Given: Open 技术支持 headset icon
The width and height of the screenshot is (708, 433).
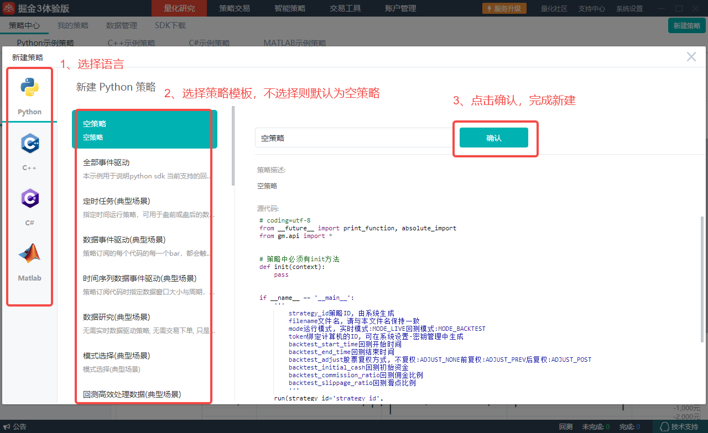Looking at the screenshot, I should click(665, 426).
